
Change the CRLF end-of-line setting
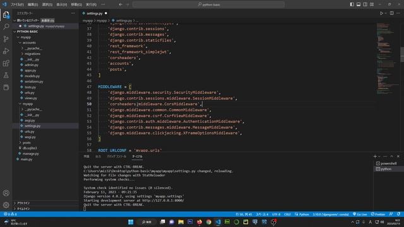click(x=287, y=214)
